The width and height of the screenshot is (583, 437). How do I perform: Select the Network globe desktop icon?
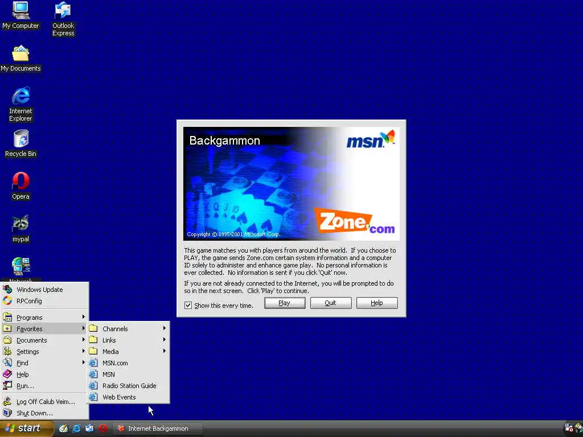pyautogui.click(x=20, y=266)
